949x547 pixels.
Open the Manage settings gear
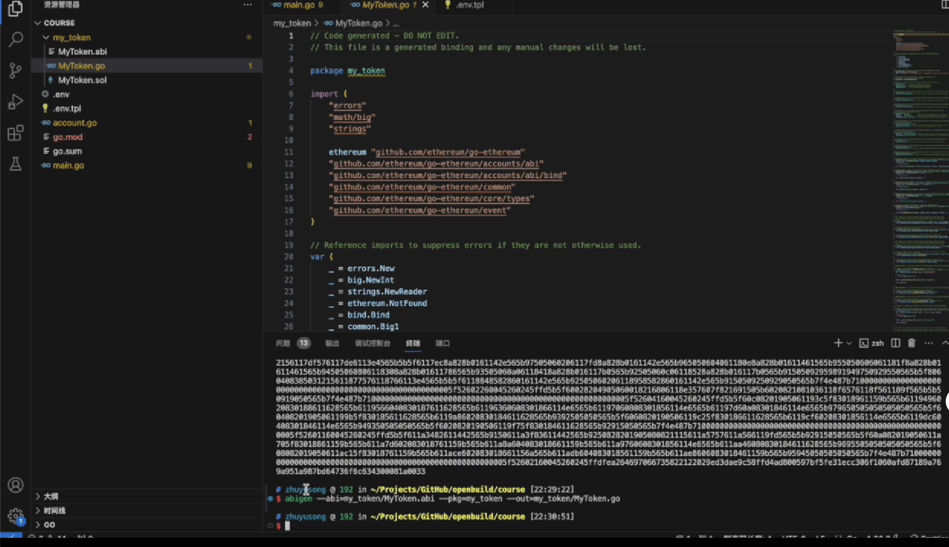click(x=15, y=516)
